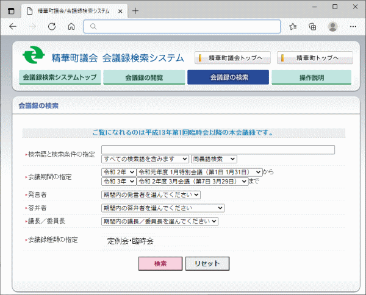Expand the 同義語検索 dropdown
The image size is (366, 295).
[x=214, y=159]
